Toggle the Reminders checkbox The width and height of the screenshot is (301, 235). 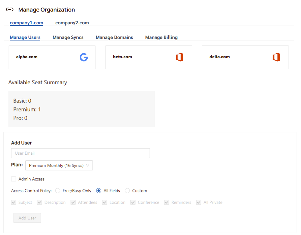pos(166,202)
